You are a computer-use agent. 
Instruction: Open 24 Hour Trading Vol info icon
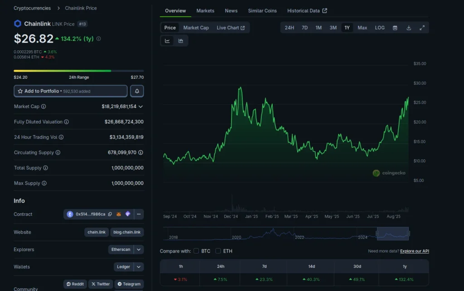click(61, 137)
